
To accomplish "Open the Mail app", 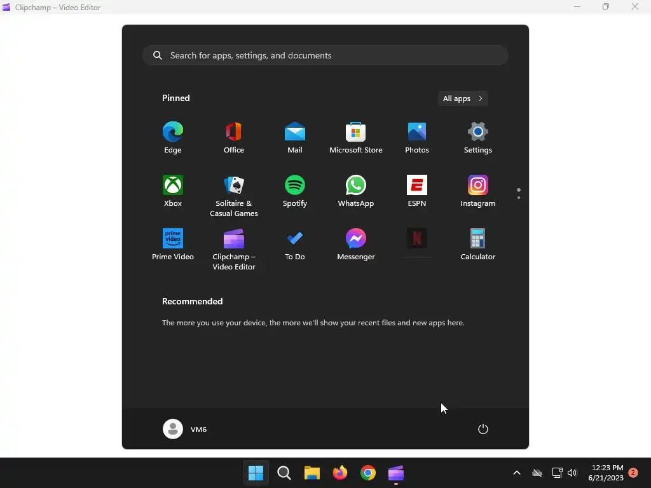I will tap(295, 138).
